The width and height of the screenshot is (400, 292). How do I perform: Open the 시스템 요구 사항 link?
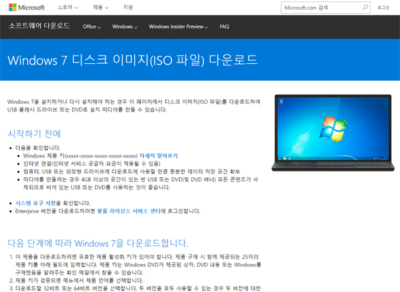coord(35,203)
